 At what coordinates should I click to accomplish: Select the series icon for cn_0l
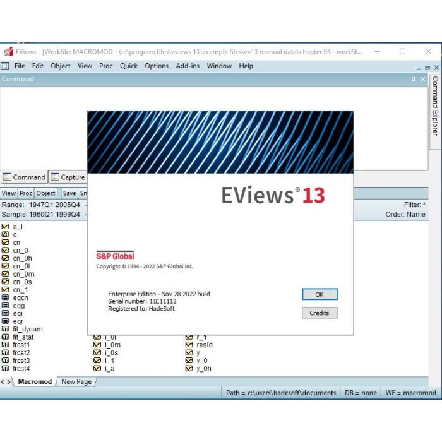click(x=5, y=266)
